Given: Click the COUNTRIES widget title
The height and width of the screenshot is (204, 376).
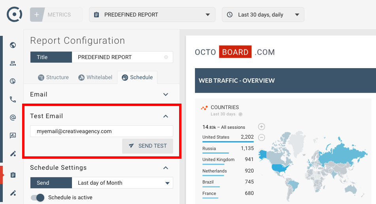Looking at the screenshot, I should (x=225, y=107).
